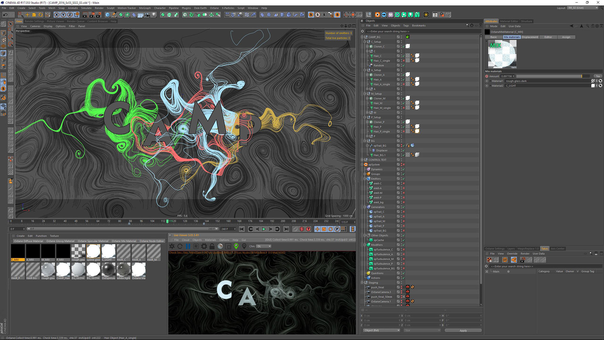This screenshot has width=604, height=340.
Task: Open Edit Render Settings clapperboard icon
Action: point(98,15)
